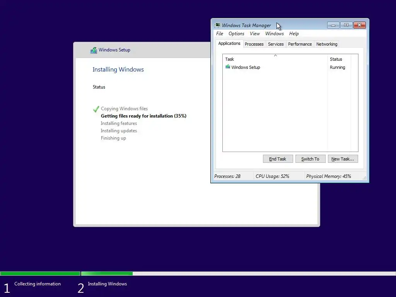
Task: Click the Windows Setup window title text
Action: pyautogui.click(x=114, y=50)
